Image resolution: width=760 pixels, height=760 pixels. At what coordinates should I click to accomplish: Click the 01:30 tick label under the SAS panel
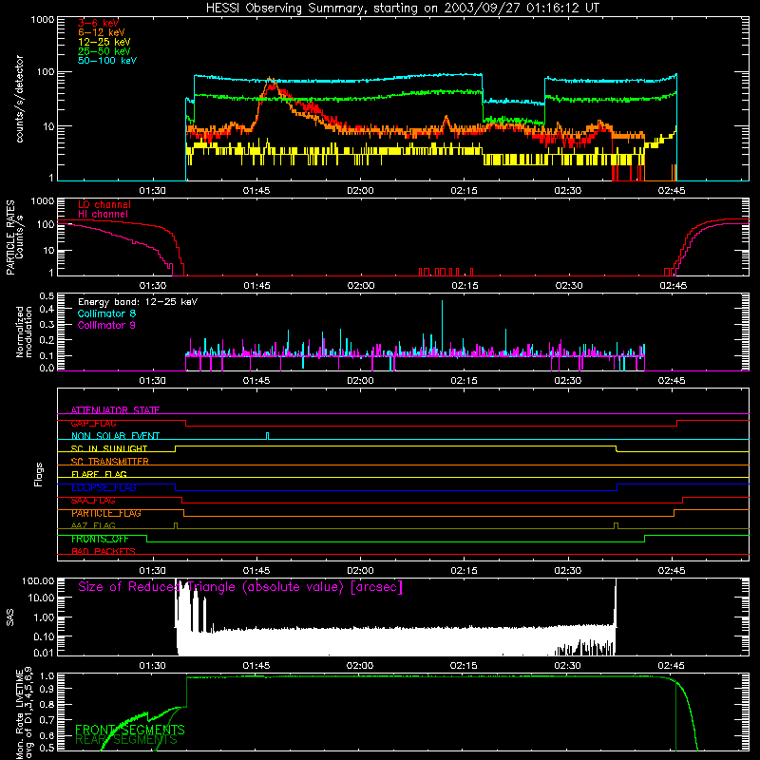click(x=153, y=666)
